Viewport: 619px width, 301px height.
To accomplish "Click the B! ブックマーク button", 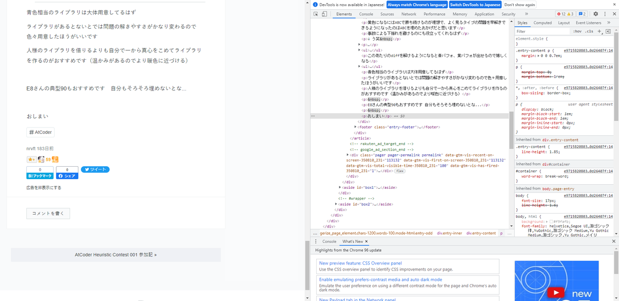I will [40, 175].
